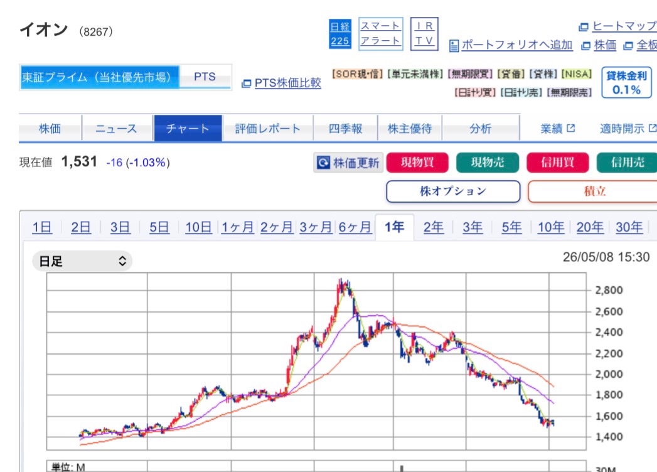
Task: Click the 現物買 button
Action: pyautogui.click(x=417, y=162)
